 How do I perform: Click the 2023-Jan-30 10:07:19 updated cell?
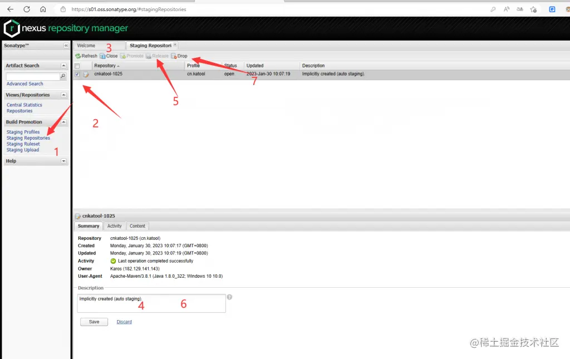click(268, 74)
